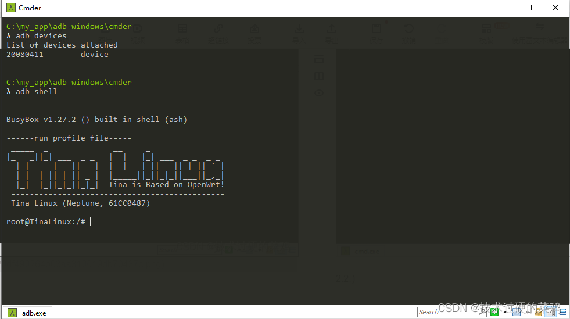Click the lambda icon on adb.exe tab
The width and height of the screenshot is (570, 319).
pyautogui.click(x=12, y=313)
